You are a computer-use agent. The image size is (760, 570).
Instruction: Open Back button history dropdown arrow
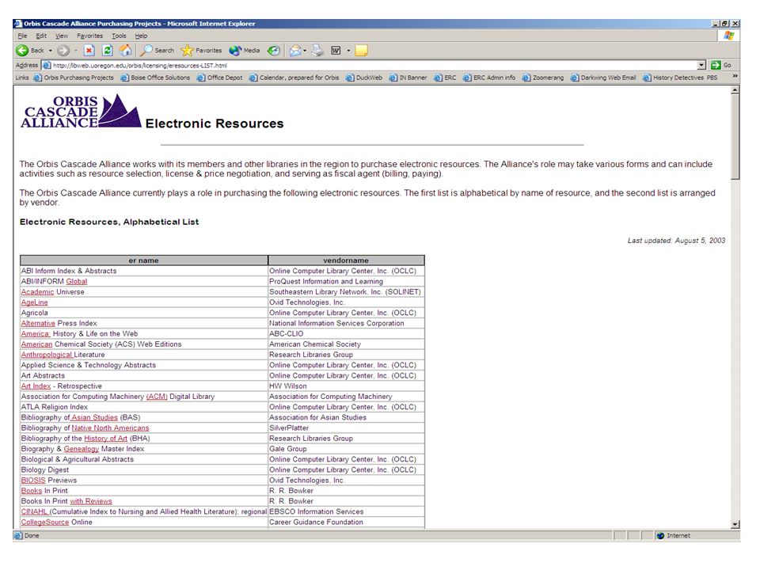click(x=51, y=51)
